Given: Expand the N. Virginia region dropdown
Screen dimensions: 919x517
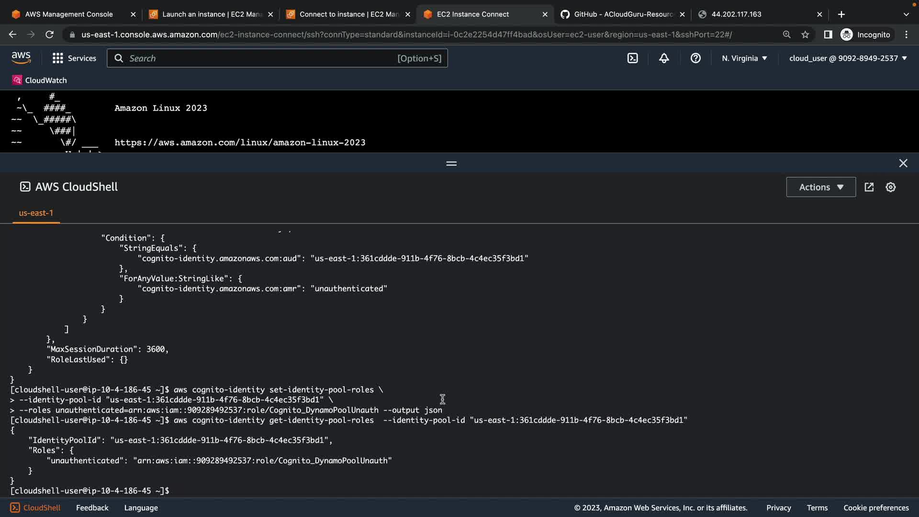Looking at the screenshot, I should [744, 58].
